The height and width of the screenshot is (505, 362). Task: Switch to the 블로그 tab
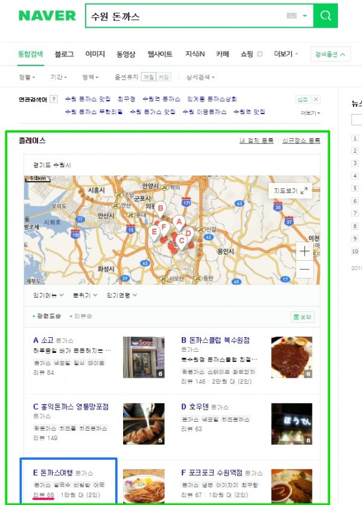click(64, 54)
